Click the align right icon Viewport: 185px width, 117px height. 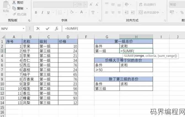(x=119, y=12)
